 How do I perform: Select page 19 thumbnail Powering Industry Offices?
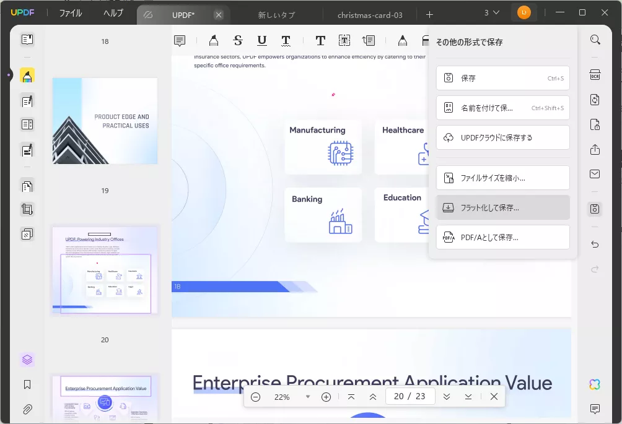coord(105,270)
